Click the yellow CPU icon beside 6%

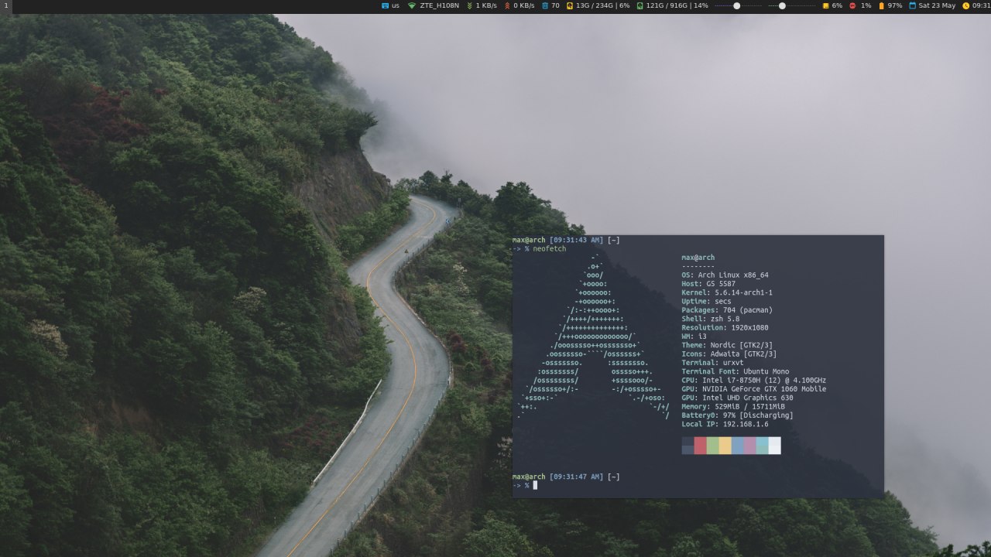pyautogui.click(x=825, y=5)
